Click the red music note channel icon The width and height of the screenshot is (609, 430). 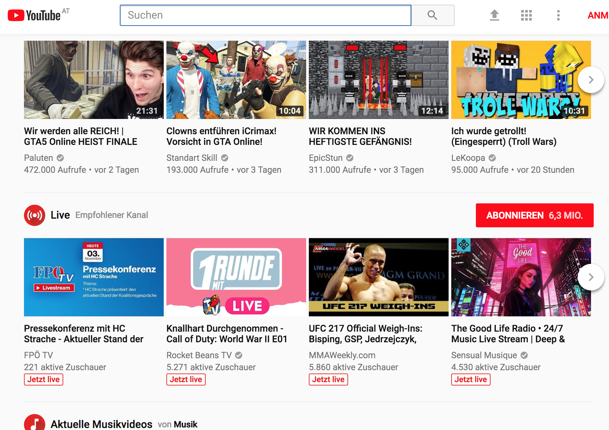point(35,423)
